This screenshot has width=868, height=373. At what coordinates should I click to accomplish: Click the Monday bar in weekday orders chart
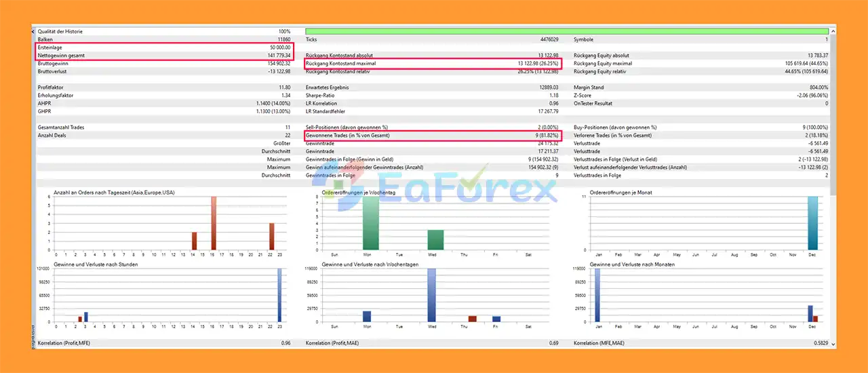[x=371, y=224]
